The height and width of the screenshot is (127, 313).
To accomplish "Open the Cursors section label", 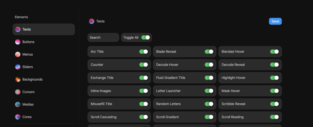I will tap(28, 92).
